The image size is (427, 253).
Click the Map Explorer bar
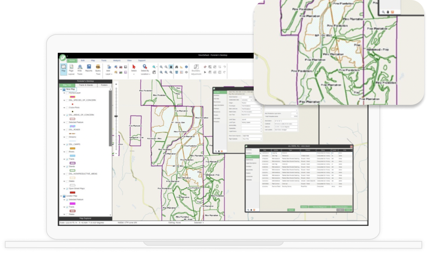pos(85,219)
